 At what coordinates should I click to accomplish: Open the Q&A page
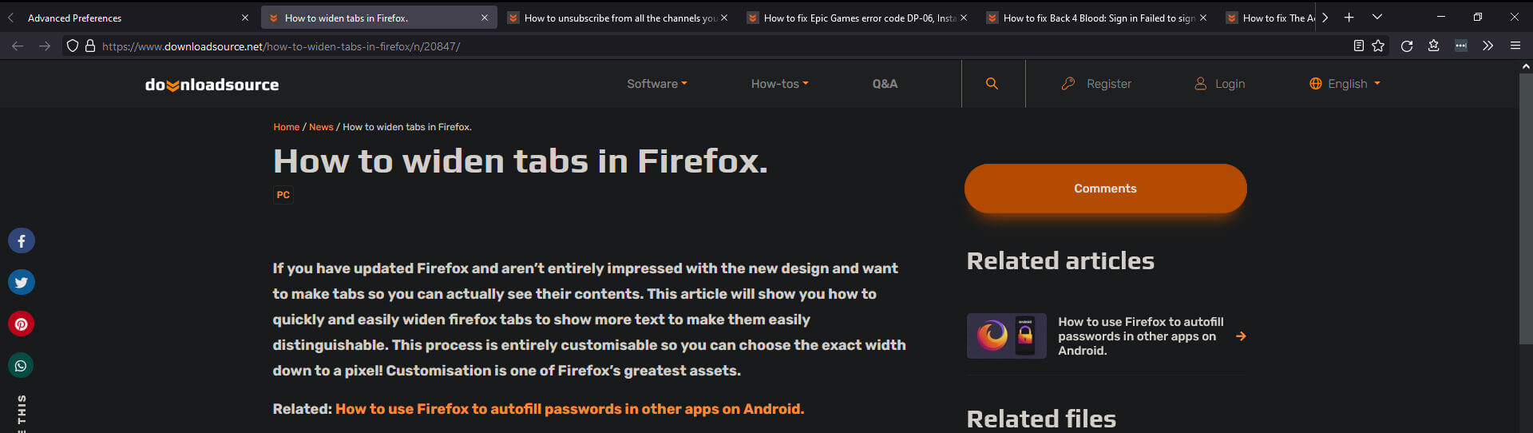(x=885, y=84)
